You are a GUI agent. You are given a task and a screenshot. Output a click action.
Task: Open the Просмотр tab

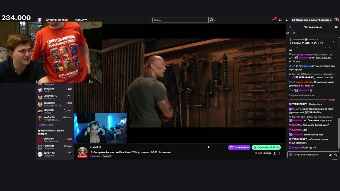tap(80, 20)
